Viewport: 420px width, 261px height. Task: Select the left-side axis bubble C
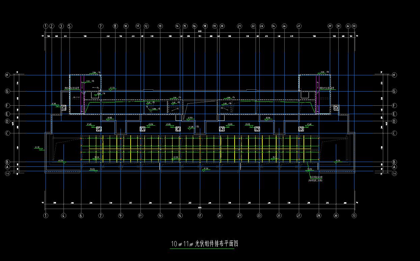[x=7, y=133]
